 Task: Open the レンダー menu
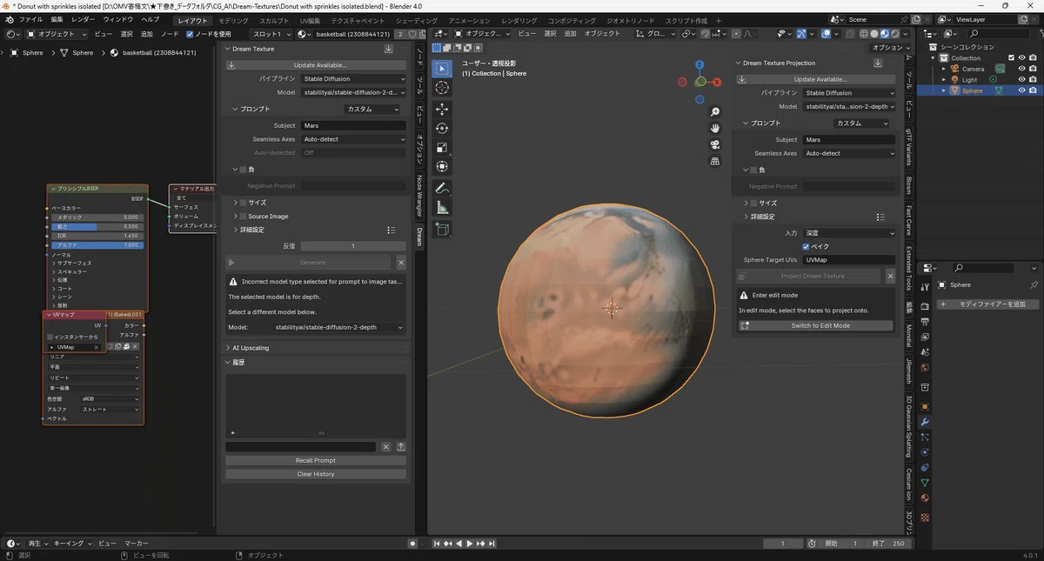84,19
